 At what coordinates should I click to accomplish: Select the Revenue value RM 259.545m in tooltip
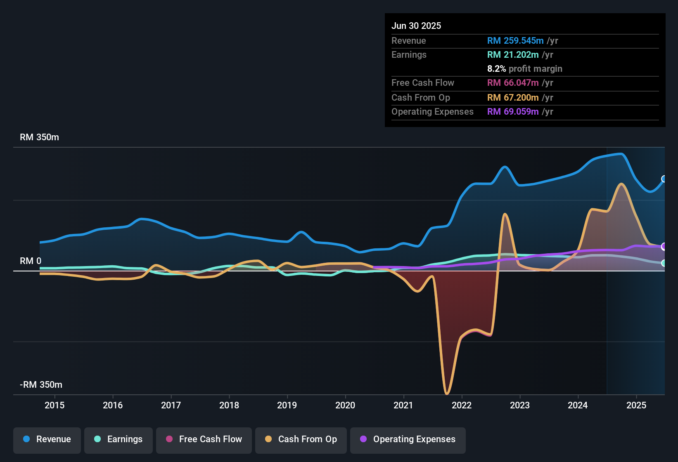(515, 40)
